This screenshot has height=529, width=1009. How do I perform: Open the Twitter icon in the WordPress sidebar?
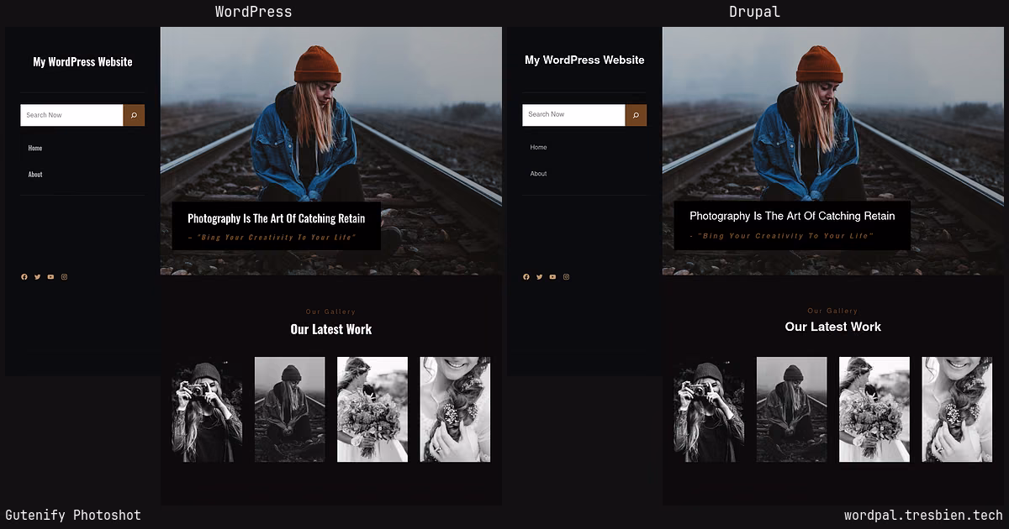(37, 277)
